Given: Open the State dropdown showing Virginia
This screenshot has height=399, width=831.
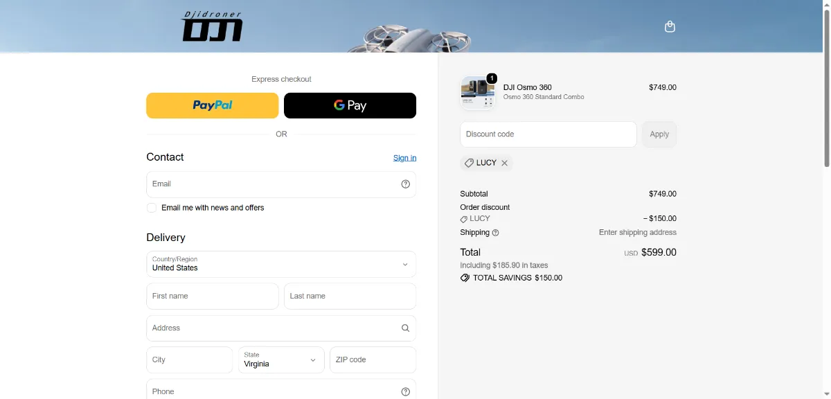Looking at the screenshot, I should coord(281,360).
